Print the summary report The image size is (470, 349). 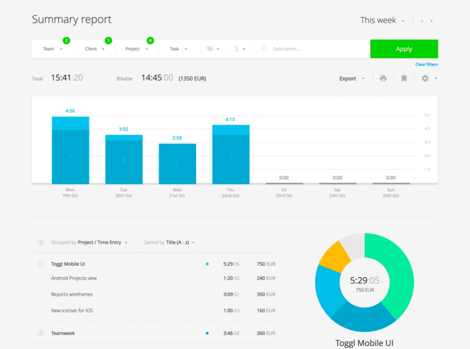pyautogui.click(x=383, y=78)
